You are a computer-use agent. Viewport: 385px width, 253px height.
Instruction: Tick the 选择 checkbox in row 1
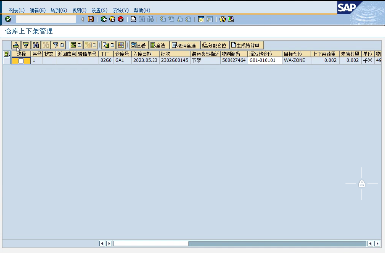pyautogui.click(x=21, y=60)
